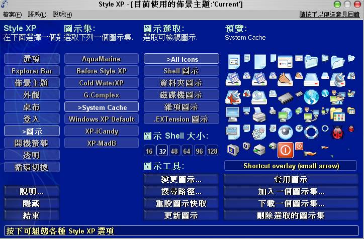Click the 加入一個圖示集... button
Viewport: 364px width, 239px height.
tap(291, 191)
